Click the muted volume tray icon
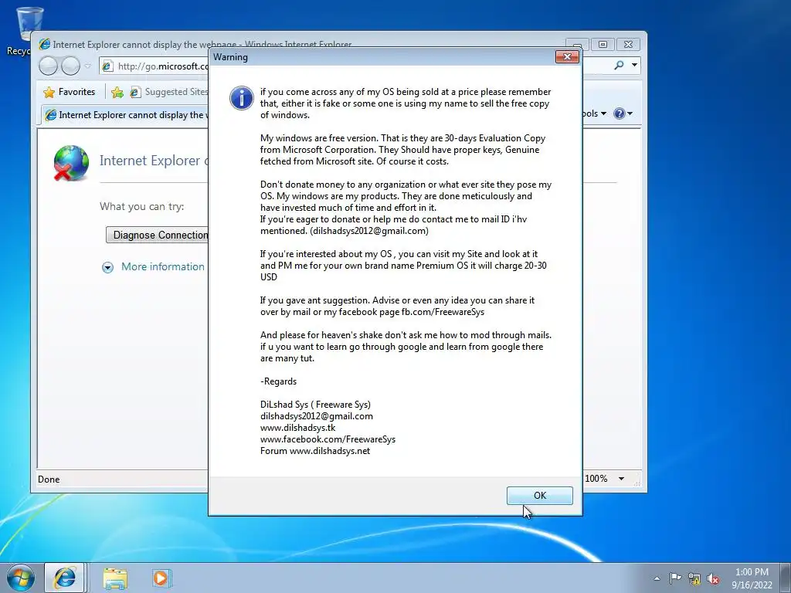Image resolution: width=791 pixels, height=593 pixels. coord(713,578)
